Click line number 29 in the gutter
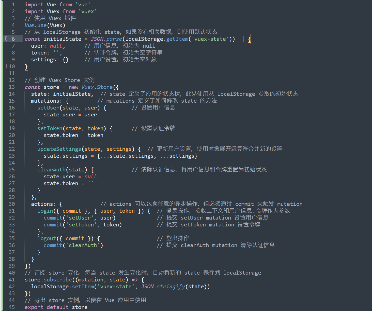The width and height of the screenshot is (372, 311). 12,197
